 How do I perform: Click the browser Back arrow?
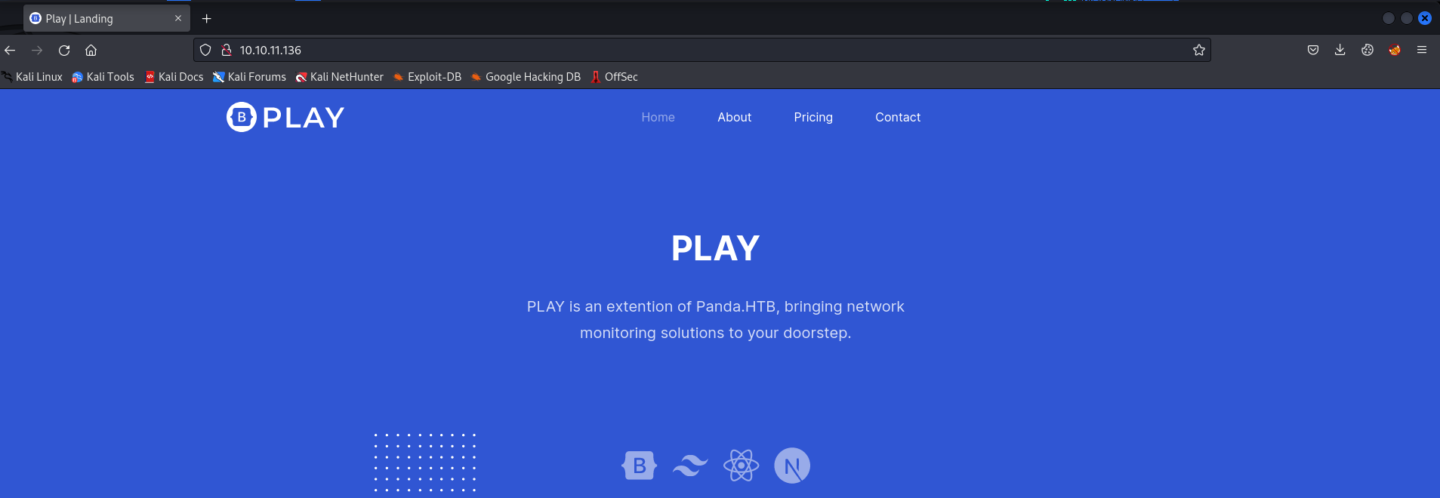click(x=10, y=50)
